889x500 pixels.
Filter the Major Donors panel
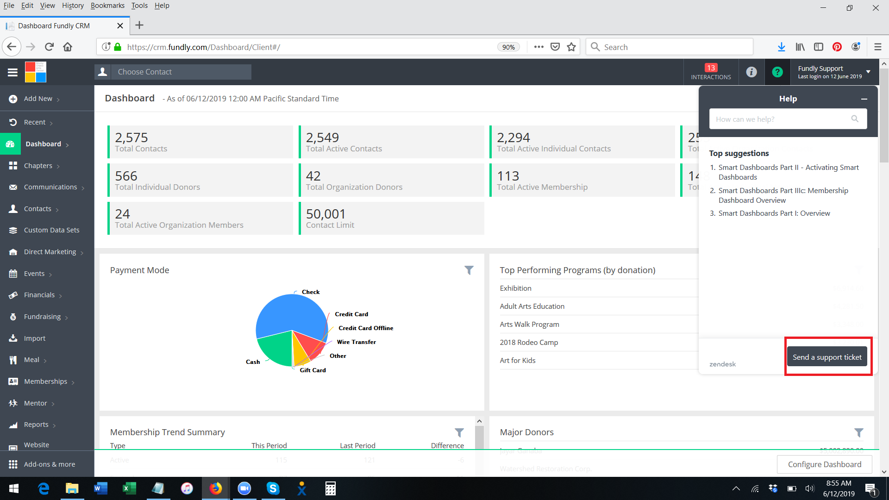click(x=859, y=432)
